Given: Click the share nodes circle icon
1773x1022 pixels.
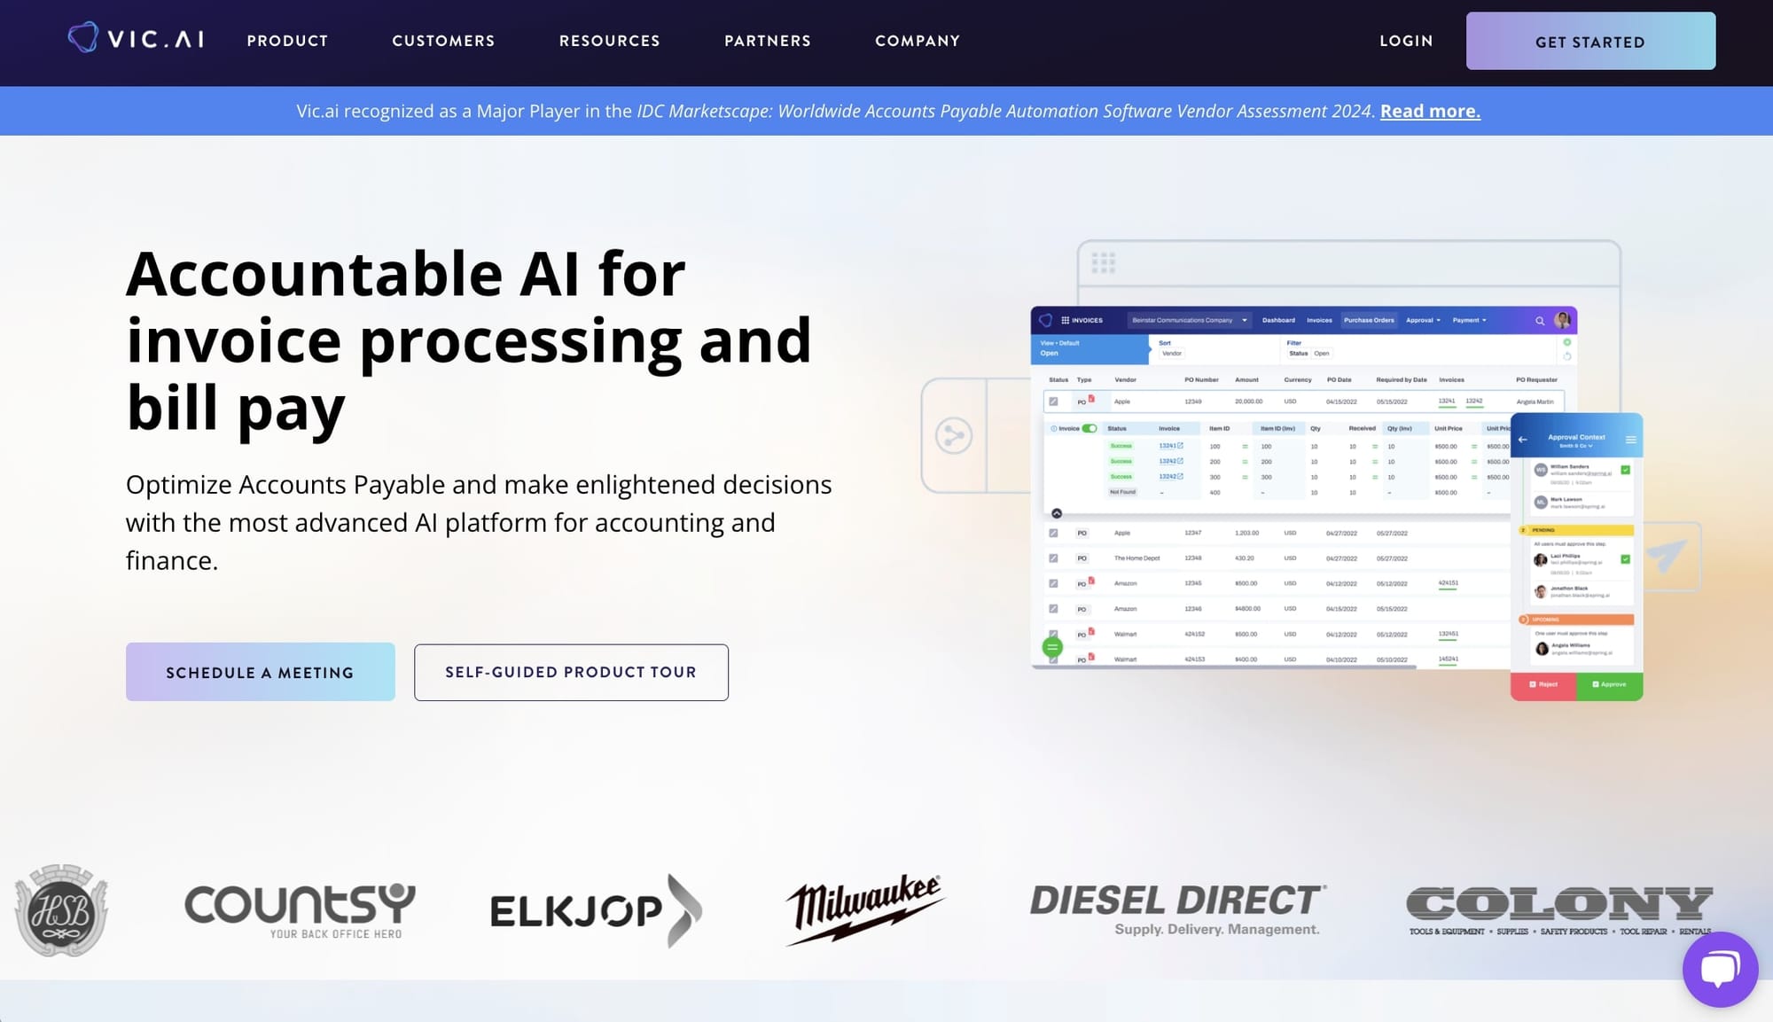Looking at the screenshot, I should [954, 435].
